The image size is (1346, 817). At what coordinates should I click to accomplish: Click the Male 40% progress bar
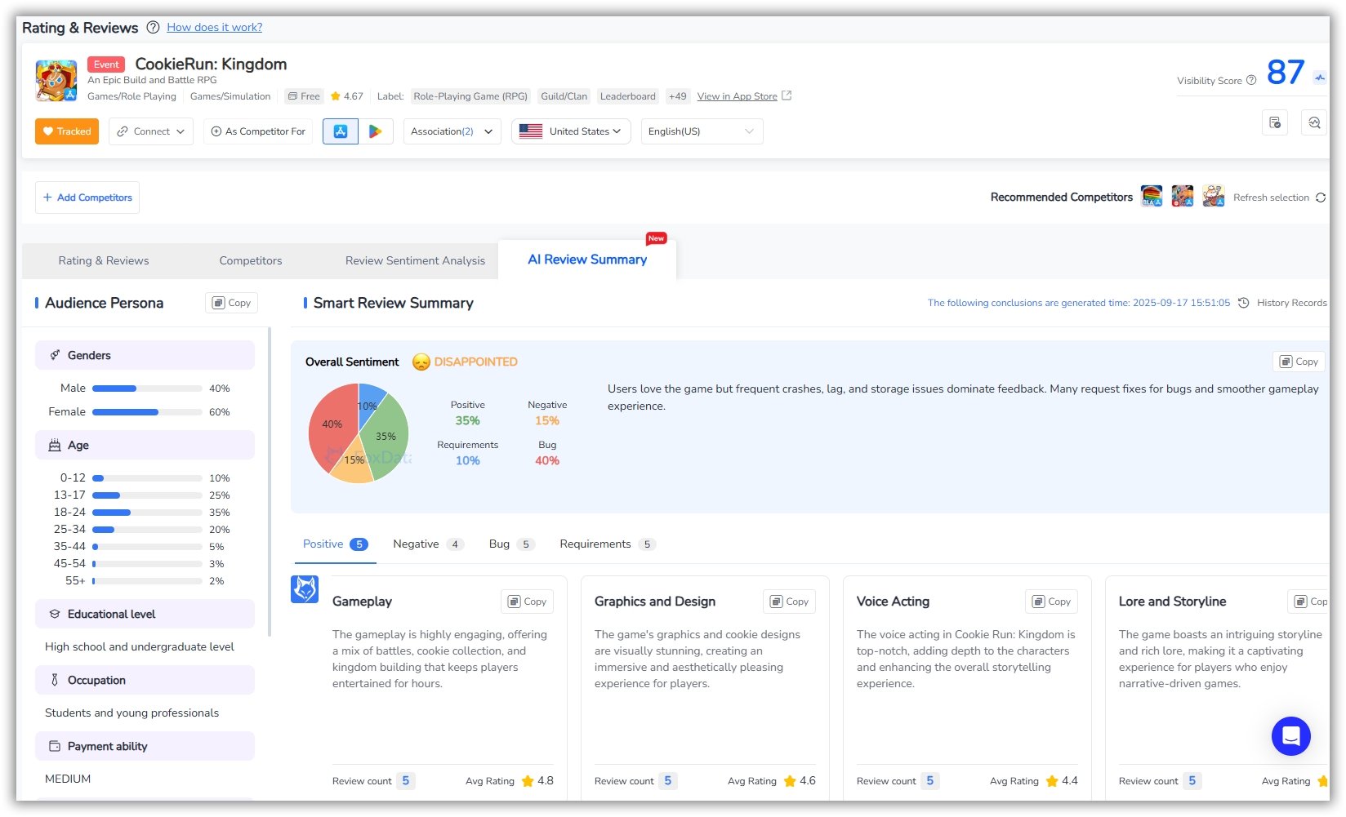click(x=147, y=389)
